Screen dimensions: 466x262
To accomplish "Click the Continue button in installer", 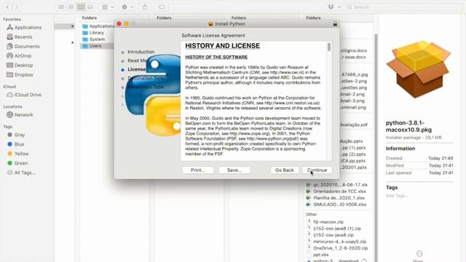I will [x=317, y=170].
